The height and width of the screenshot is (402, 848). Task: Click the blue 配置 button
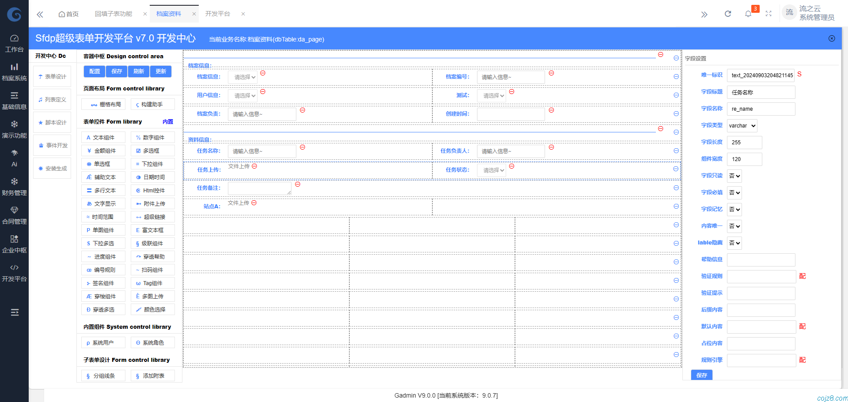tap(95, 71)
